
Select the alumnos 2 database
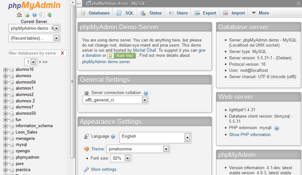click(25, 101)
